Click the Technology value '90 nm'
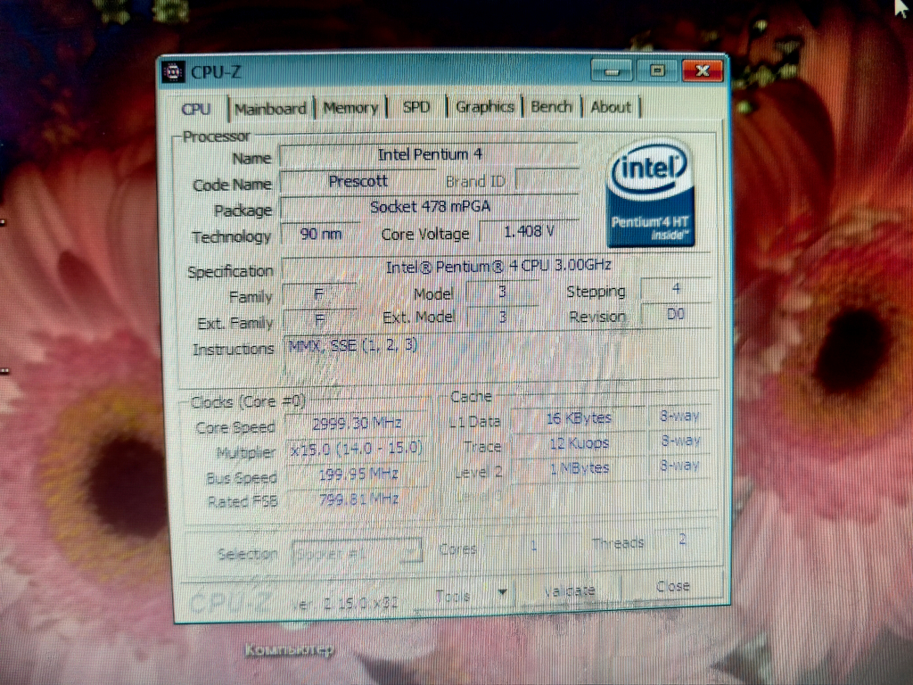 tap(321, 235)
